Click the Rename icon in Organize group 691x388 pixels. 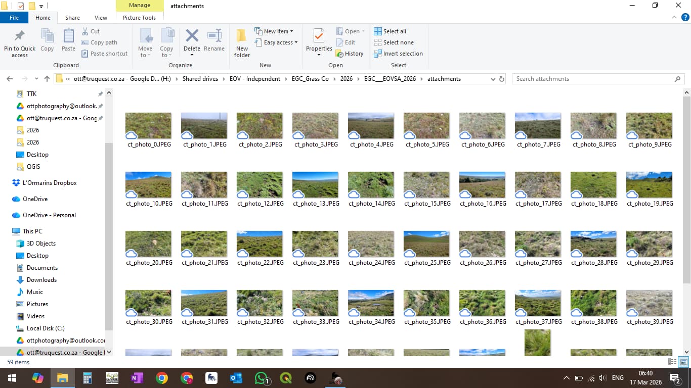coord(214,36)
